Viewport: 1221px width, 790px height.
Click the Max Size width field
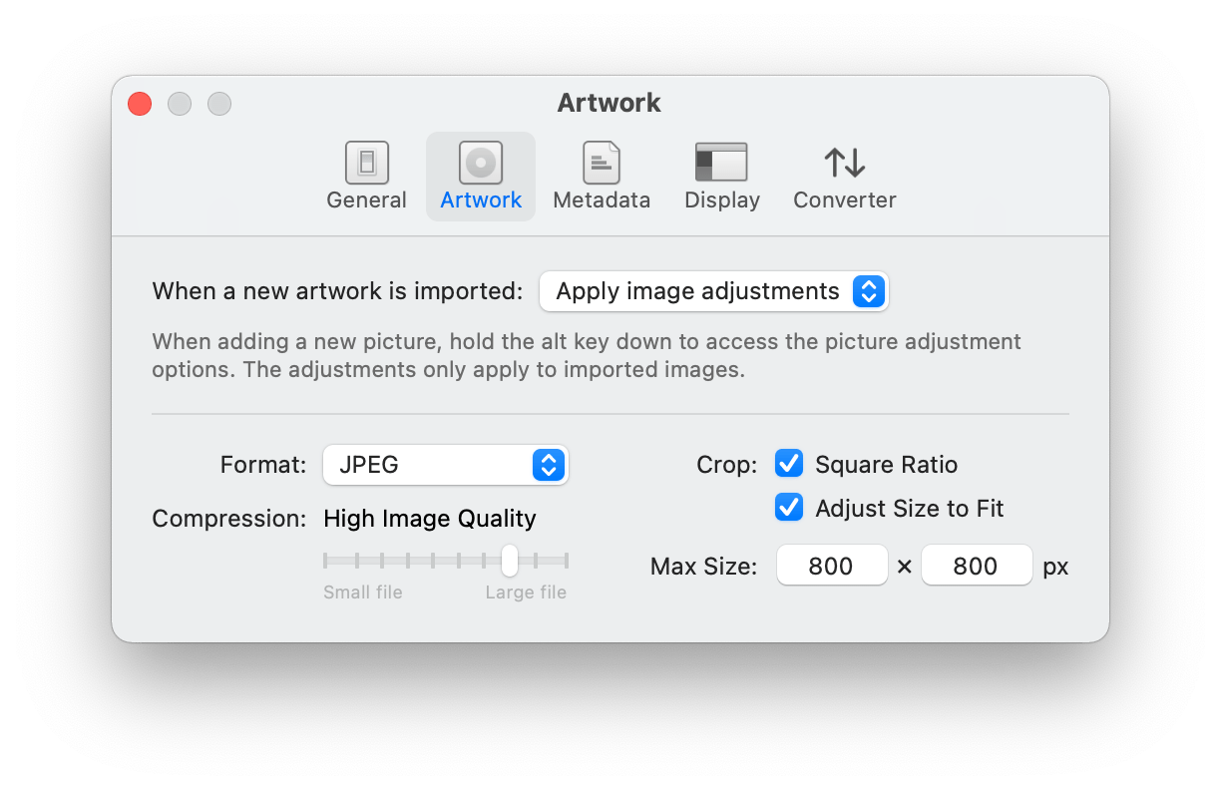click(832, 566)
